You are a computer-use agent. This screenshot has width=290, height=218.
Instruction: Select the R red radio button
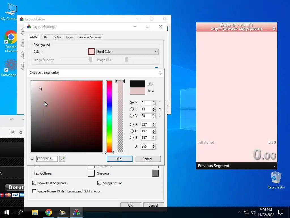[x=132, y=125]
